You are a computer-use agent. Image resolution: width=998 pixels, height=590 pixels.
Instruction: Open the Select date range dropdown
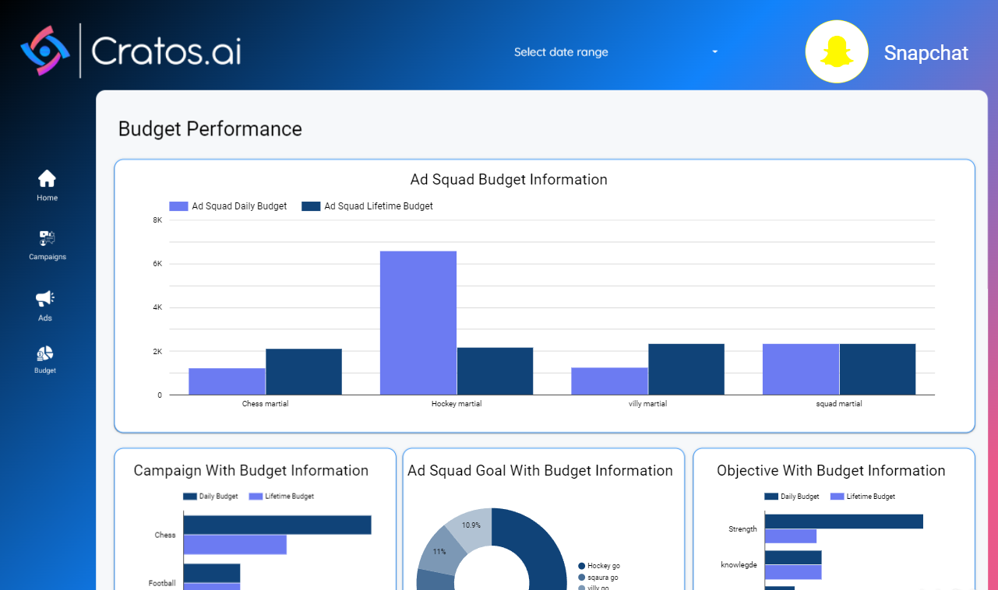[x=615, y=52]
